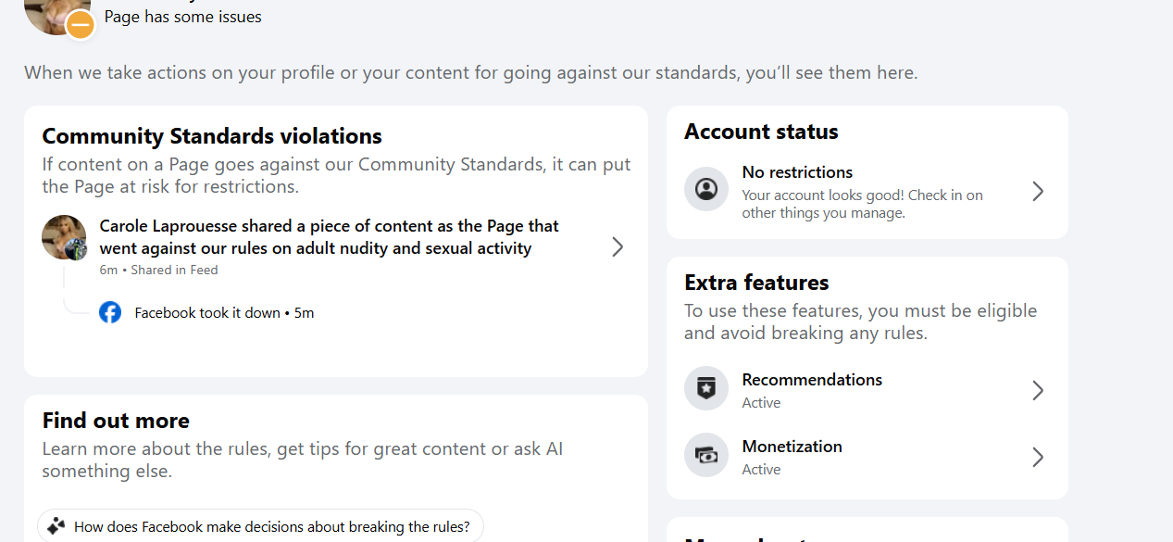
Task: Select the No restrictions status label
Action: 797,172
